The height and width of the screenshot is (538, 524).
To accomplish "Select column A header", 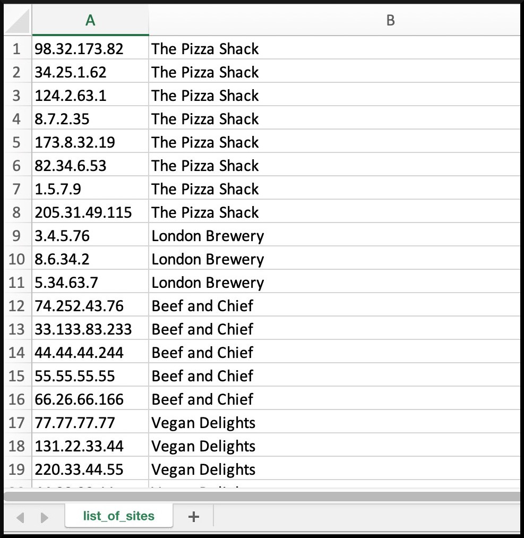I will coord(91,20).
